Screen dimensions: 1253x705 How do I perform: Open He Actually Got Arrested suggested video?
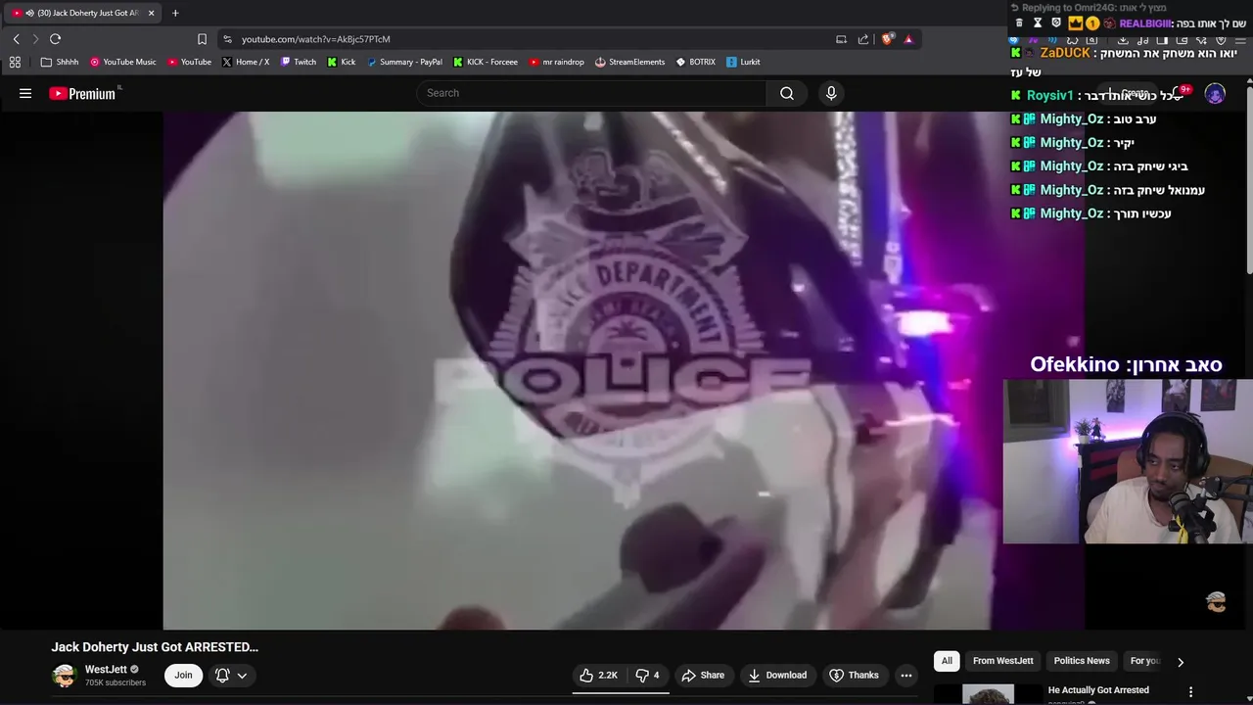(x=1098, y=690)
